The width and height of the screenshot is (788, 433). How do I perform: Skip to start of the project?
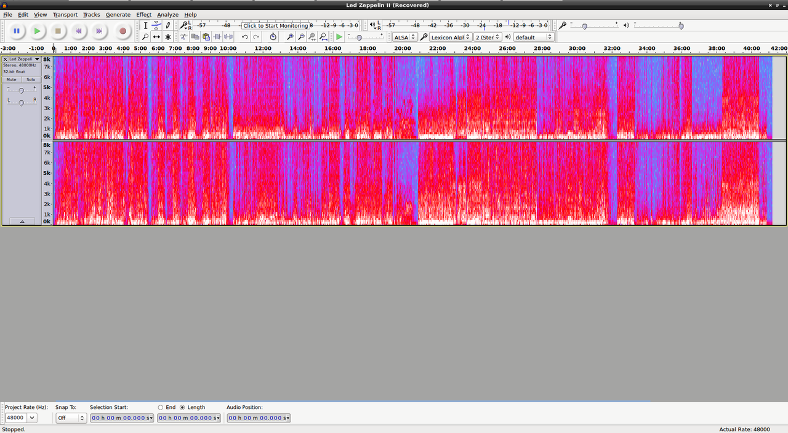[x=78, y=31]
